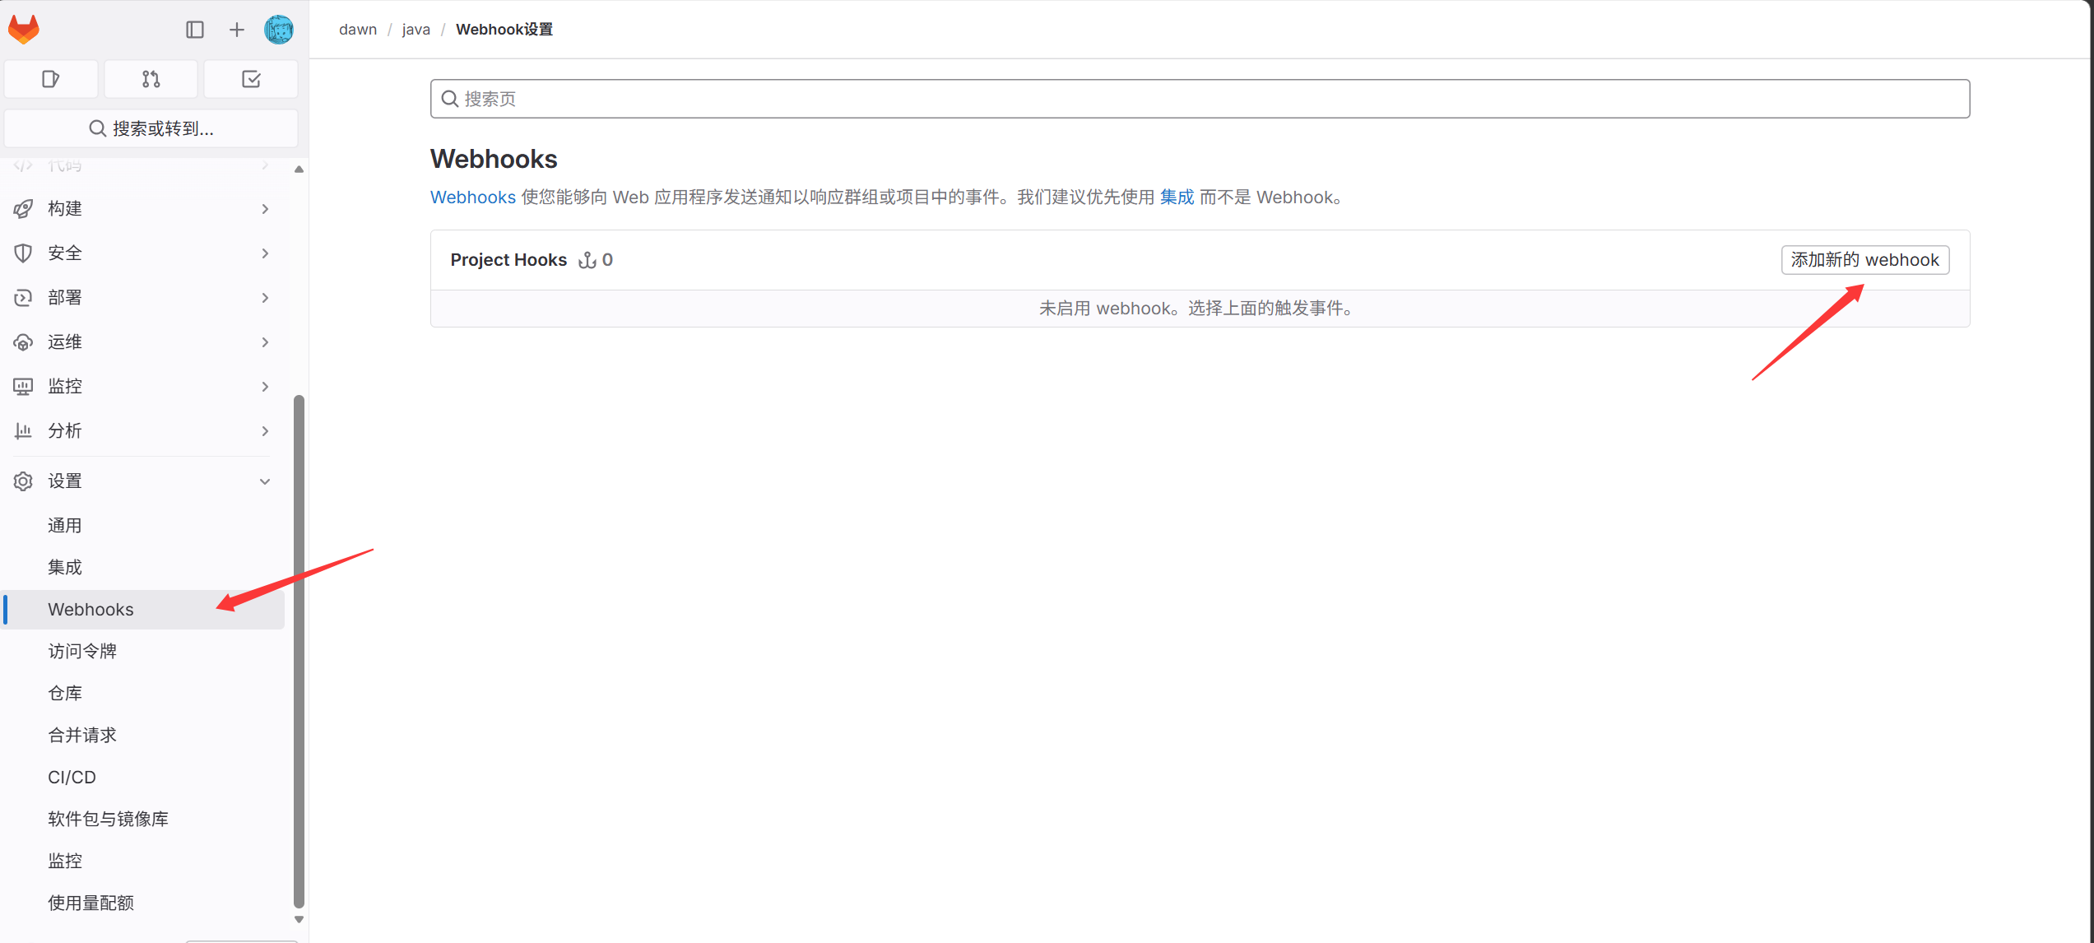Click the 部署 deploy icon
This screenshot has width=2094, height=943.
pyautogui.click(x=23, y=298)
